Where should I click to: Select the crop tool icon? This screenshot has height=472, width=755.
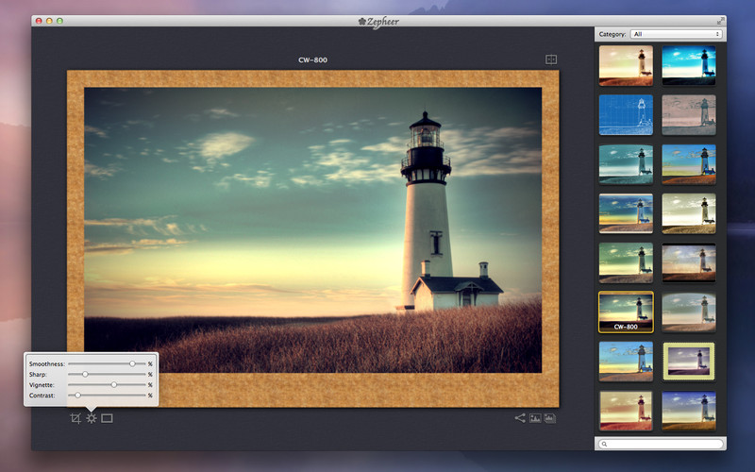[x=75, y=418]
